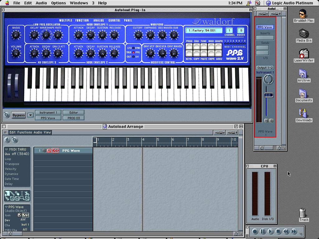Image resolution: width=319 pixels, height=239 pixels.
Task: Mute the PPG Wave track with M button
Action: 44,151
